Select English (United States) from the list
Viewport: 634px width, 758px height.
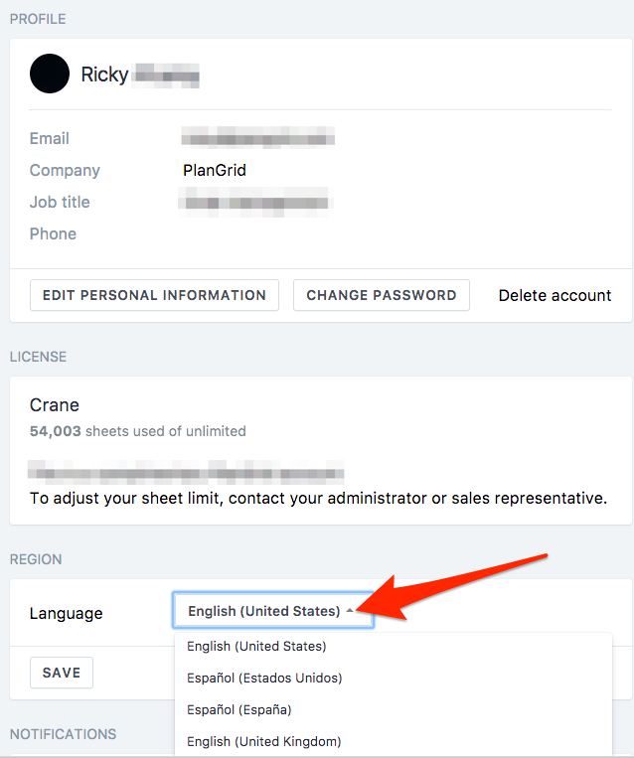pyautogui.click(x=256, y=647)
